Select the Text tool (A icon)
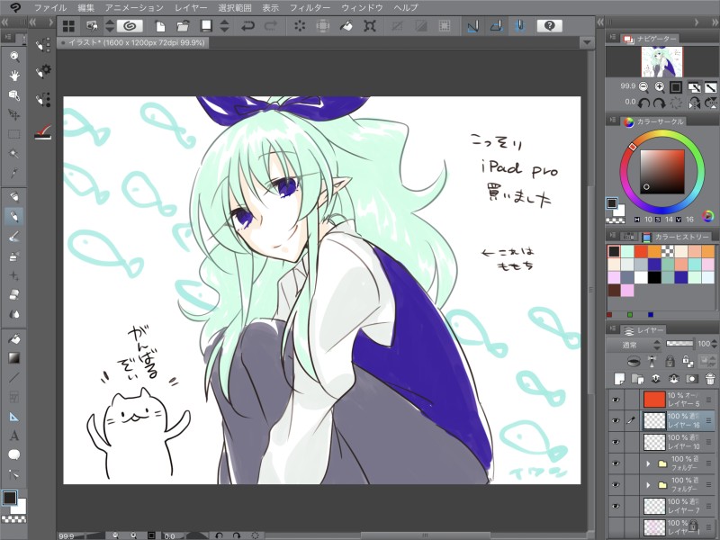Screen dimensions: 720x540 14,436
